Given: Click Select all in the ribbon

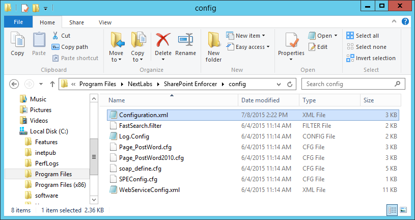Looking at the screenshot, I should 363,36.
